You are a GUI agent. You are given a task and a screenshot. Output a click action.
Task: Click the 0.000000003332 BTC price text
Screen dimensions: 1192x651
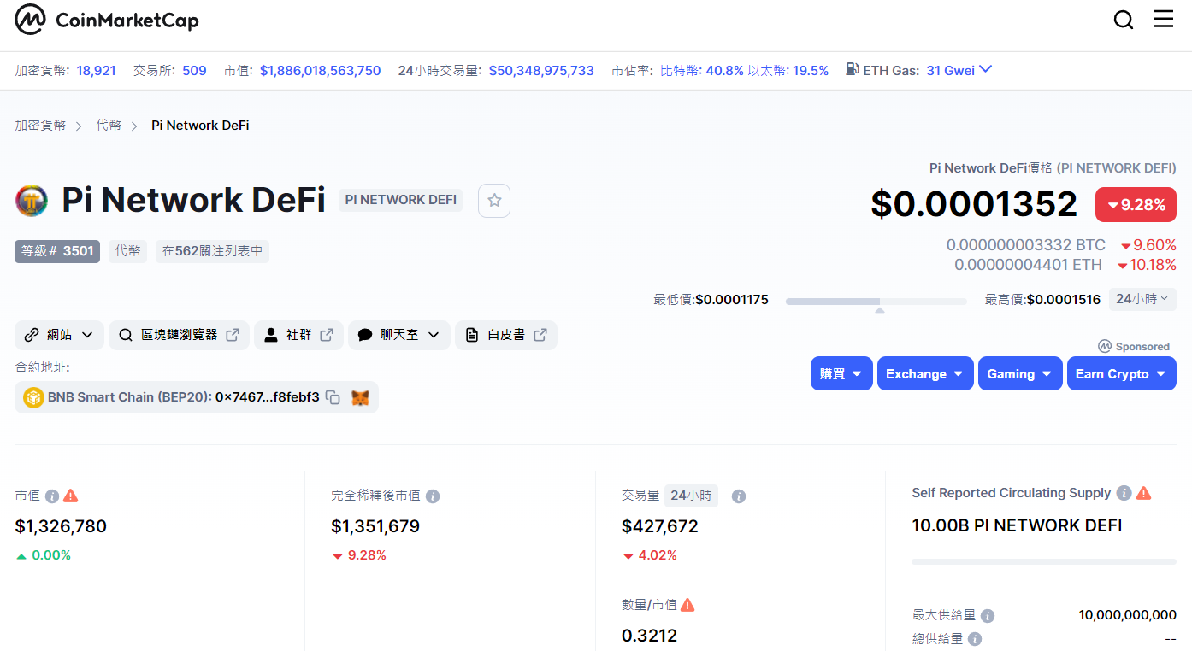(x=1025, y=245)
